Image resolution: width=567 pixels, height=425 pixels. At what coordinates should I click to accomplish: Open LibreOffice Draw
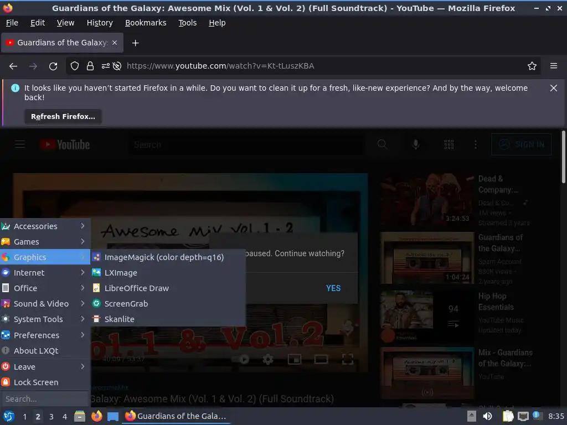click(x=168, y=288)
